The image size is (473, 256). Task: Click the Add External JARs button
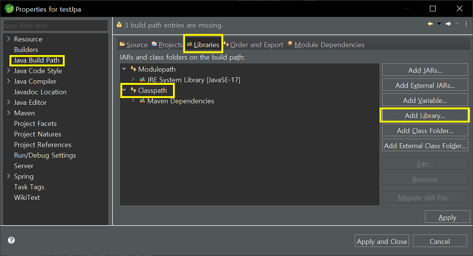[425, 85]
